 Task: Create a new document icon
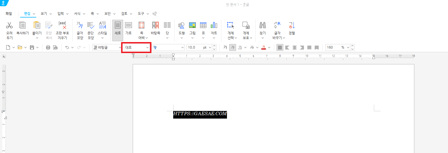8,47
